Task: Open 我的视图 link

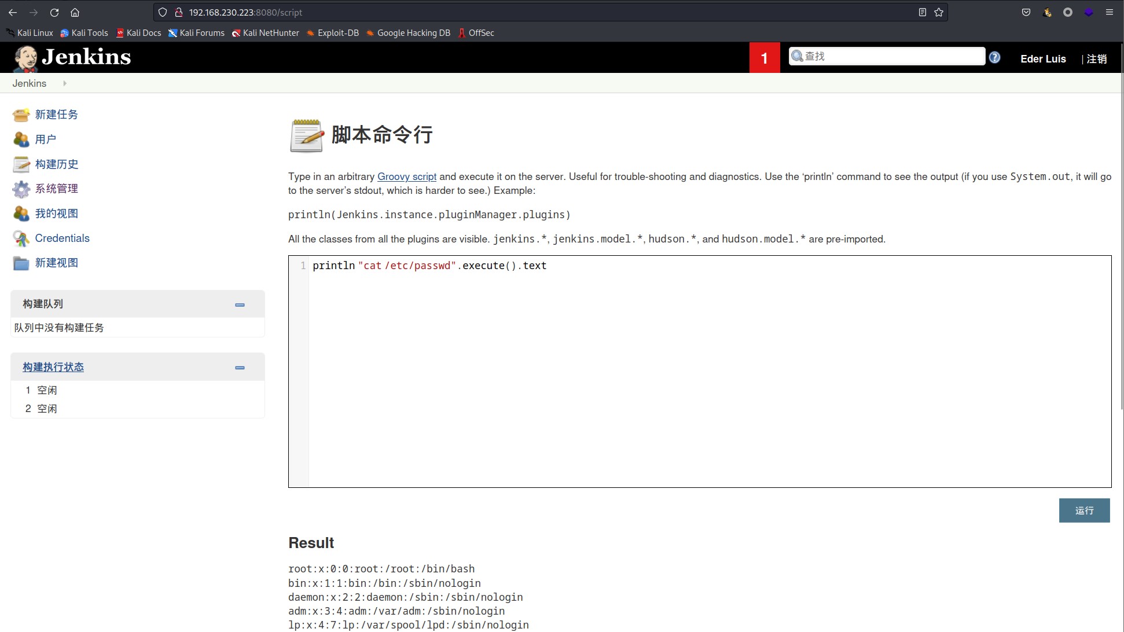Action: (x=56, y=214)
